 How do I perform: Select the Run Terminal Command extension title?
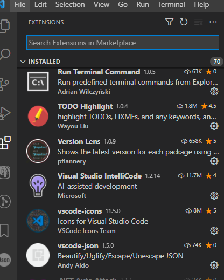pyautogui.click(x=99, y=72)
